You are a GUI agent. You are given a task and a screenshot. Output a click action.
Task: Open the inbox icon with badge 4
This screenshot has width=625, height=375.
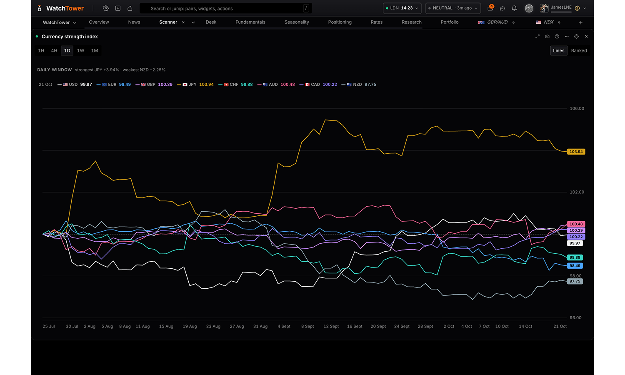[490, 8]
